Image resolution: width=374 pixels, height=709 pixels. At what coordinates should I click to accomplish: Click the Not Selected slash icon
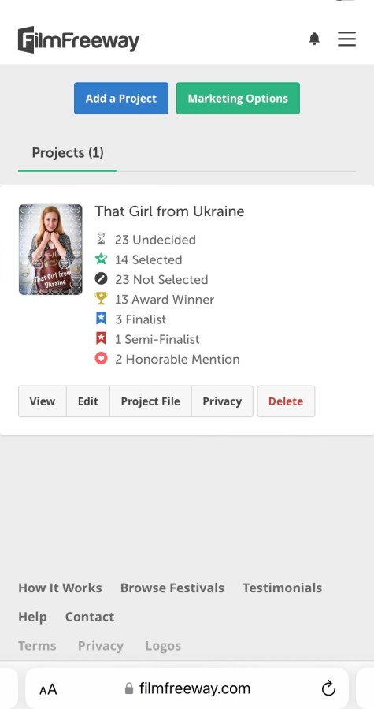pos(102,279)
